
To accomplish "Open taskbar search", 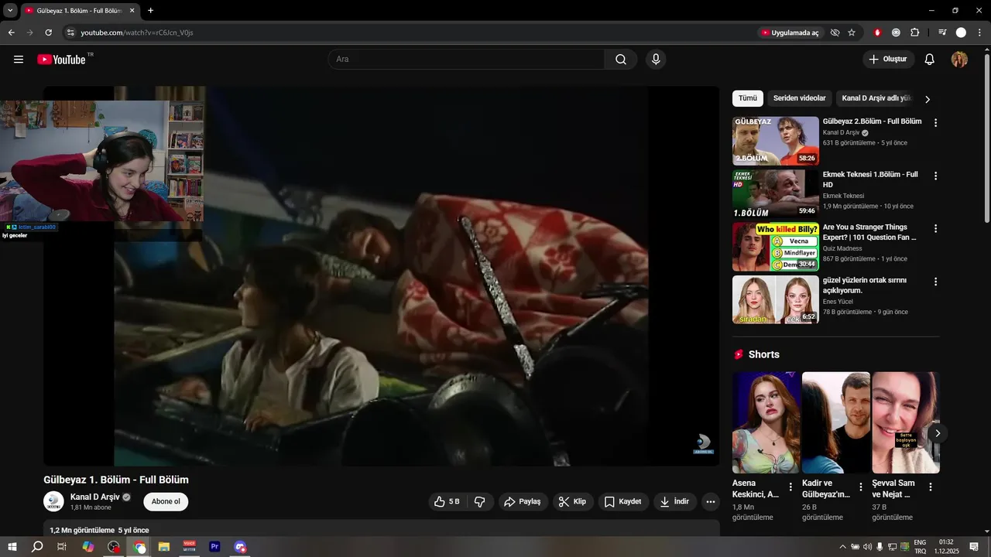I will (x=37, y=546).
